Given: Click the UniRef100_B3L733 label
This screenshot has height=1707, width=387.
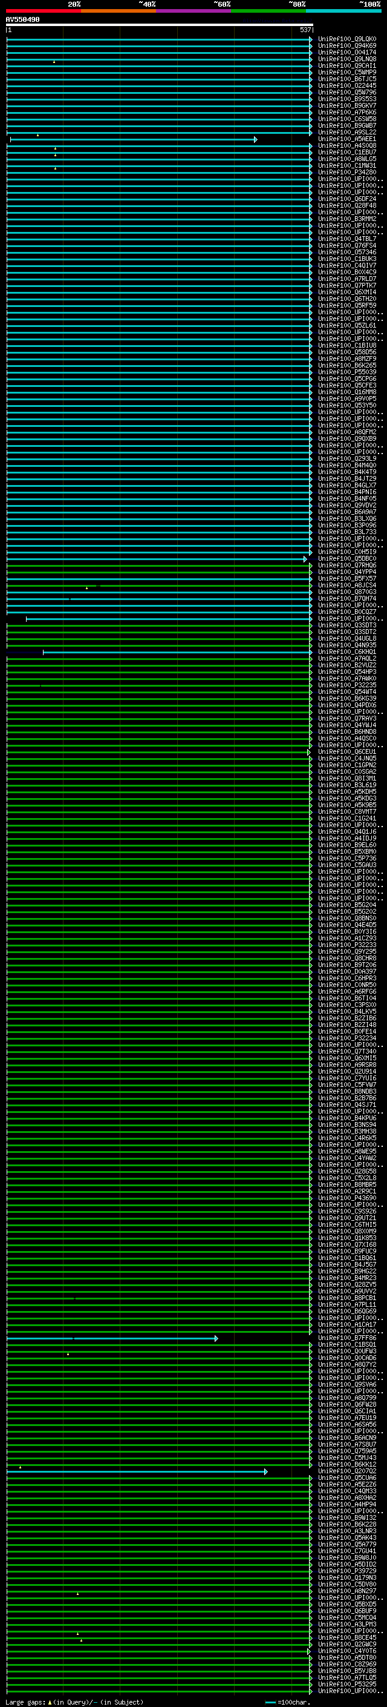Looking at the screenshot, I should (x=346, y=532).
